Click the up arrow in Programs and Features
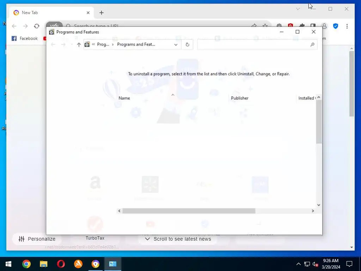361x271 pixels. [79, 45]
